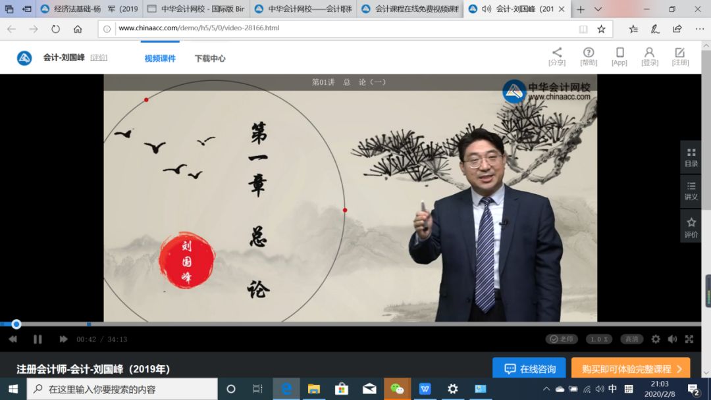
Task: Switch to 会计课程在线免费视频 browser tab
Action: [x=410, y=9]
